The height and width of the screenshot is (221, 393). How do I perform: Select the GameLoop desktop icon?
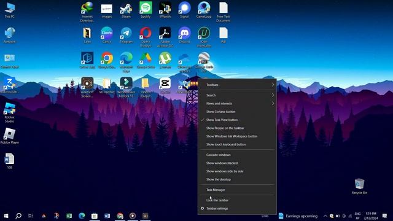tap(204, 10)
